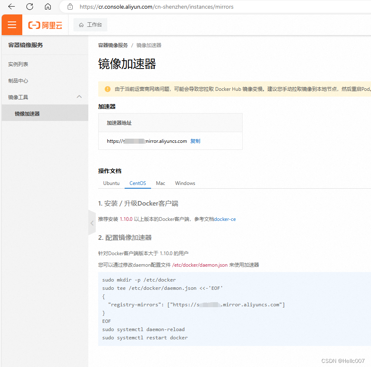Click the '2. 配置镜像加速器' heading

(125, 238)
